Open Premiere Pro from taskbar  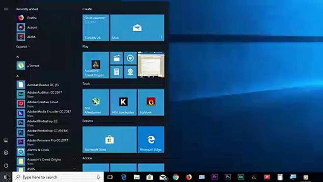(215, 177)
